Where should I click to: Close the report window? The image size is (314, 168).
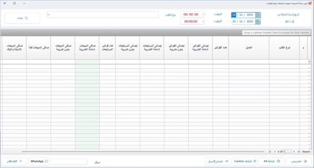pyautogui.click(x=5, y=3)
